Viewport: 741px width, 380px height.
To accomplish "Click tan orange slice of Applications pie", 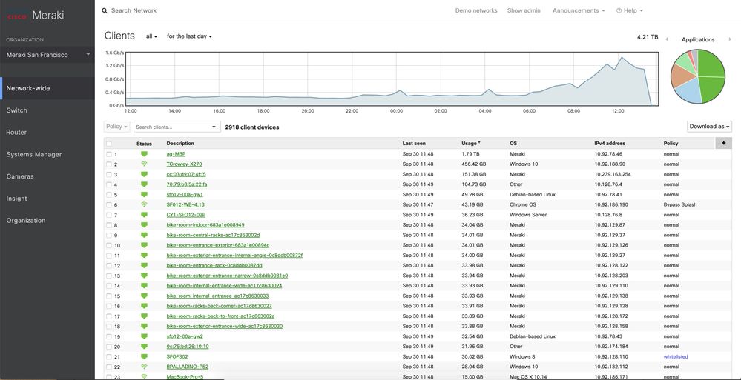I will [x=680, y=76].
